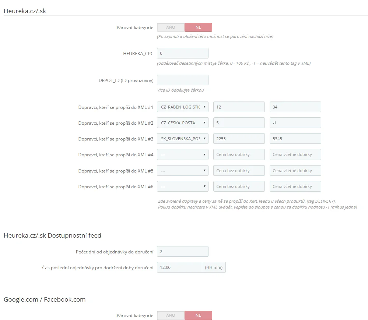
Task: Click carrier #1 price field containing 12
Action: coord(239,107)
